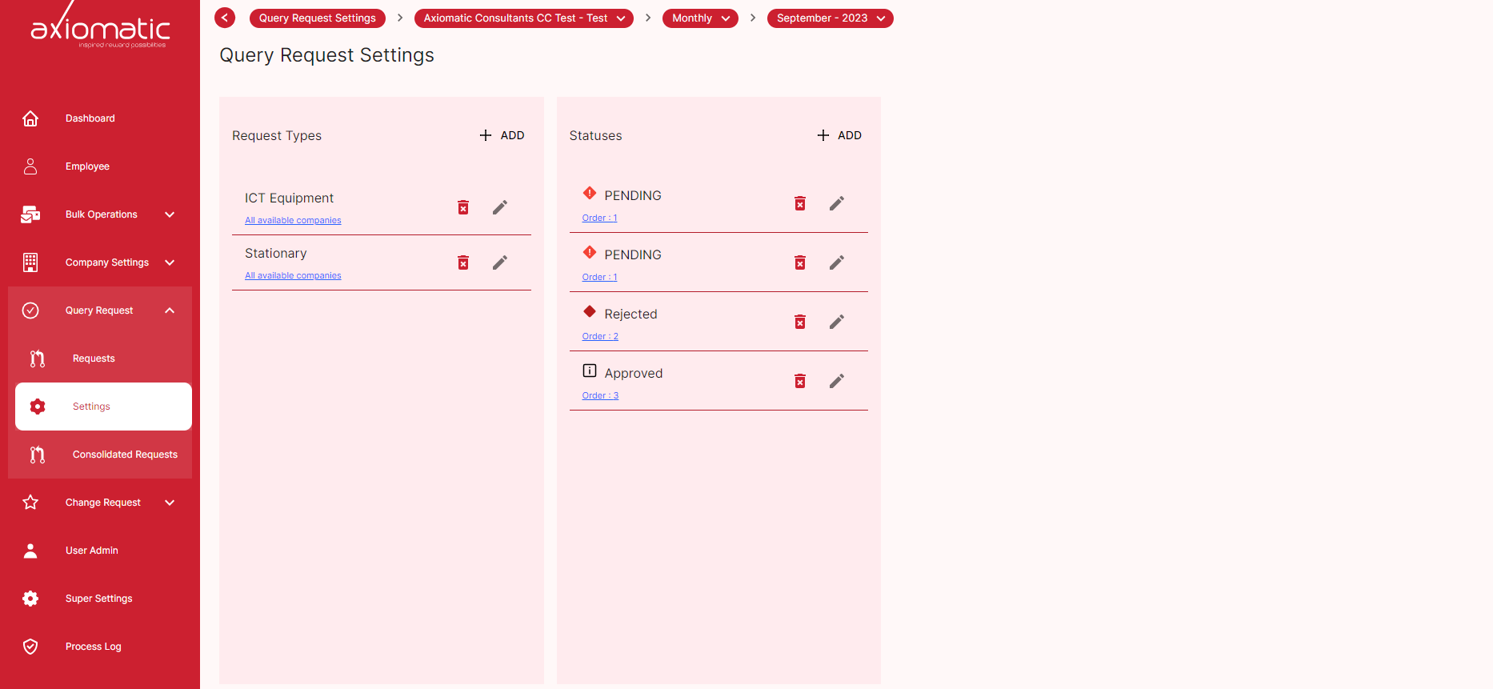Collapse the Query Request chevron
Image resolution: width=1493 pixels, height=689 pixels.
[170, 310]
